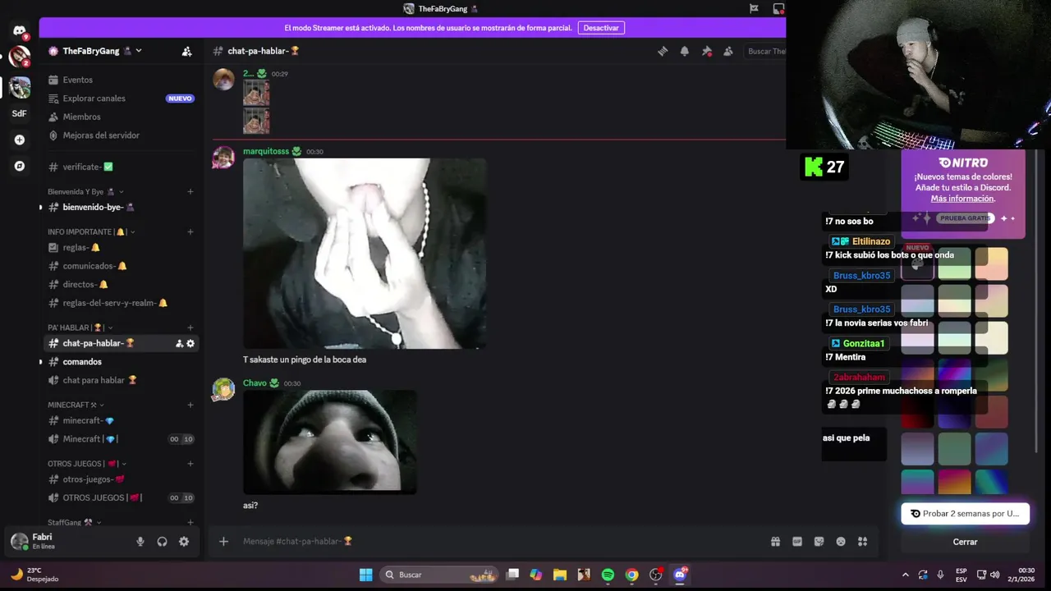
Task: Open pinned messages icon
Action: [706, 51]
